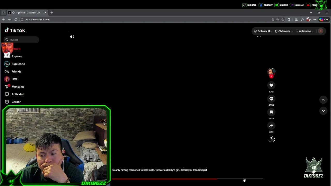Image resolution: width=331 pixels, height=186 pixels.
Task: Open browser settings and more menu
Action: click(x=314, y=19)
